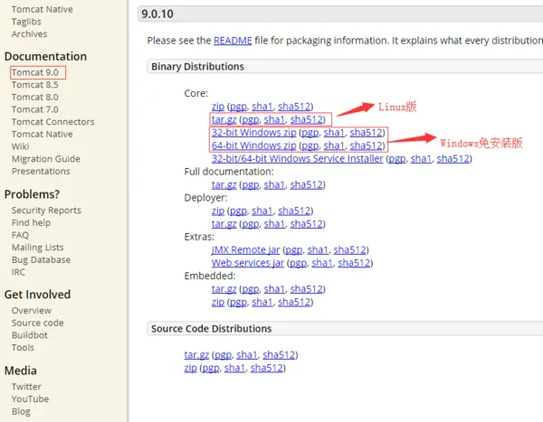
Task: Open Tomcat 8.0 documentation in sidebar
Action: coord(35,98)
